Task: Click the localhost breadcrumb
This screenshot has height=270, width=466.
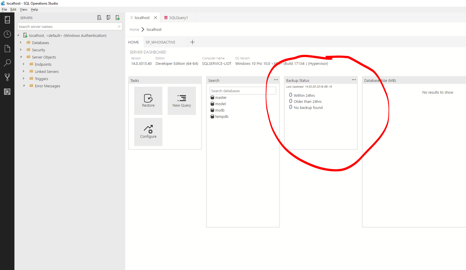Action: pyautogui.click(x=154, y=29)
